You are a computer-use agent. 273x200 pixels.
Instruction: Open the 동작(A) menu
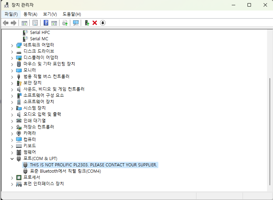[30, 14]
